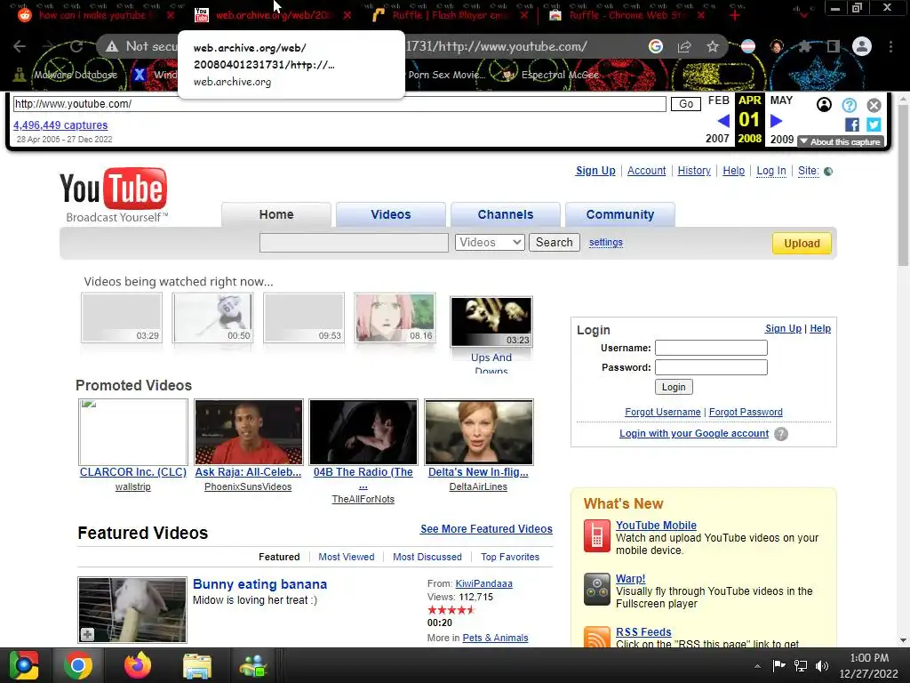The image size is (910, 683).
Task: Click the browser back arrow
Action: pos(20,46)
